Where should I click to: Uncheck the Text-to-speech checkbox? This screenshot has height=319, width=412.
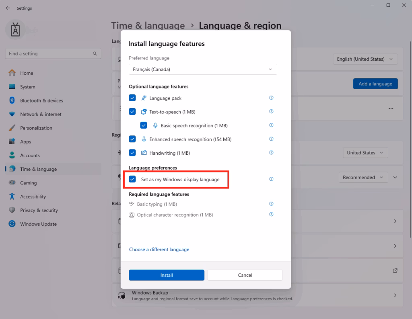pos(132,112)
